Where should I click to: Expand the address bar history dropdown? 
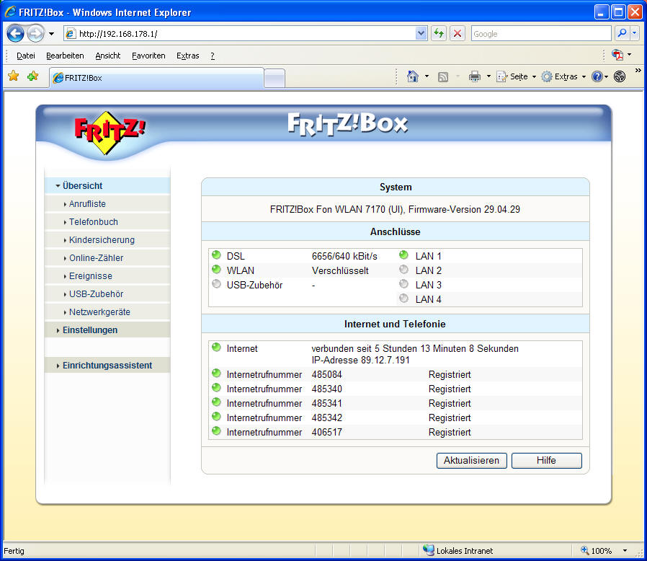click(x=421, y=34)
